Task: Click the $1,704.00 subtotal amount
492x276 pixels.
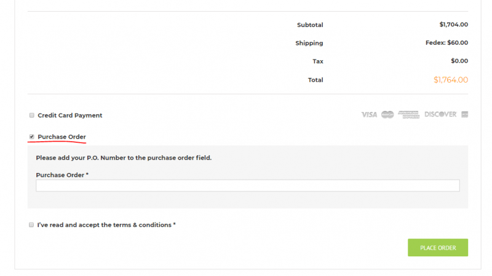Action: tap(453, 25)
